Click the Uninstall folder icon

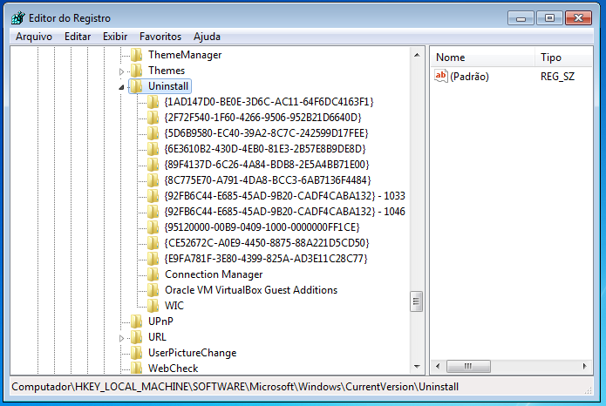(136, 86)
